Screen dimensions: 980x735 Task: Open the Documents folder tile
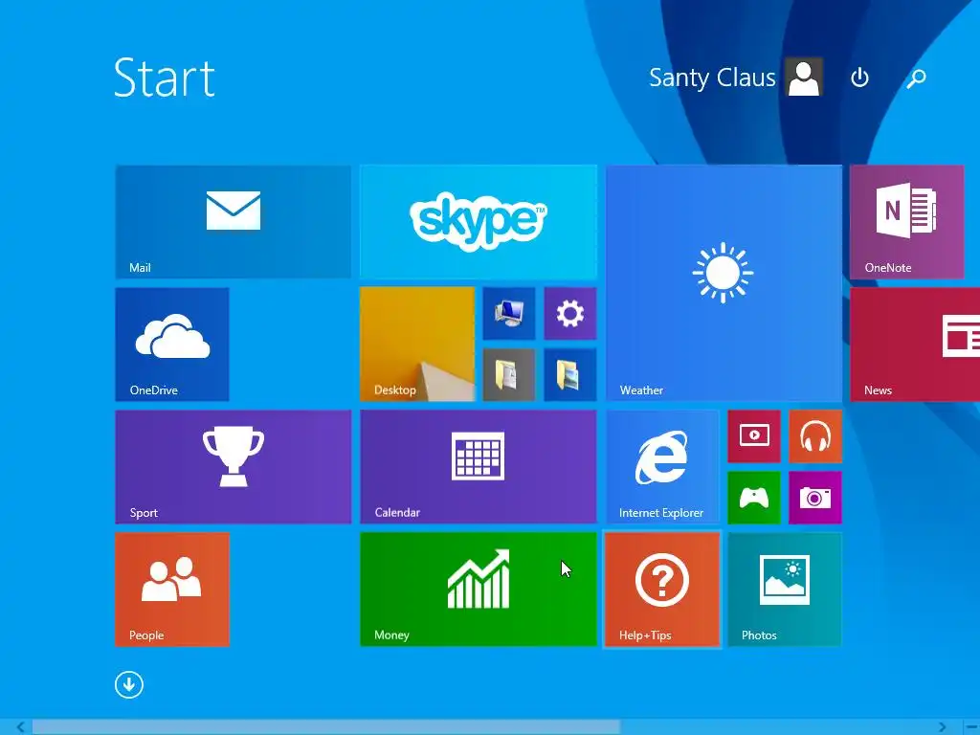pos(509,375)
